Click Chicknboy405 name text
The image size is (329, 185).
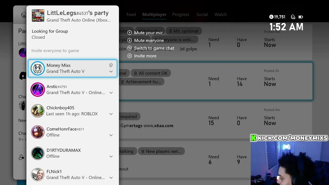pos(60,108)
